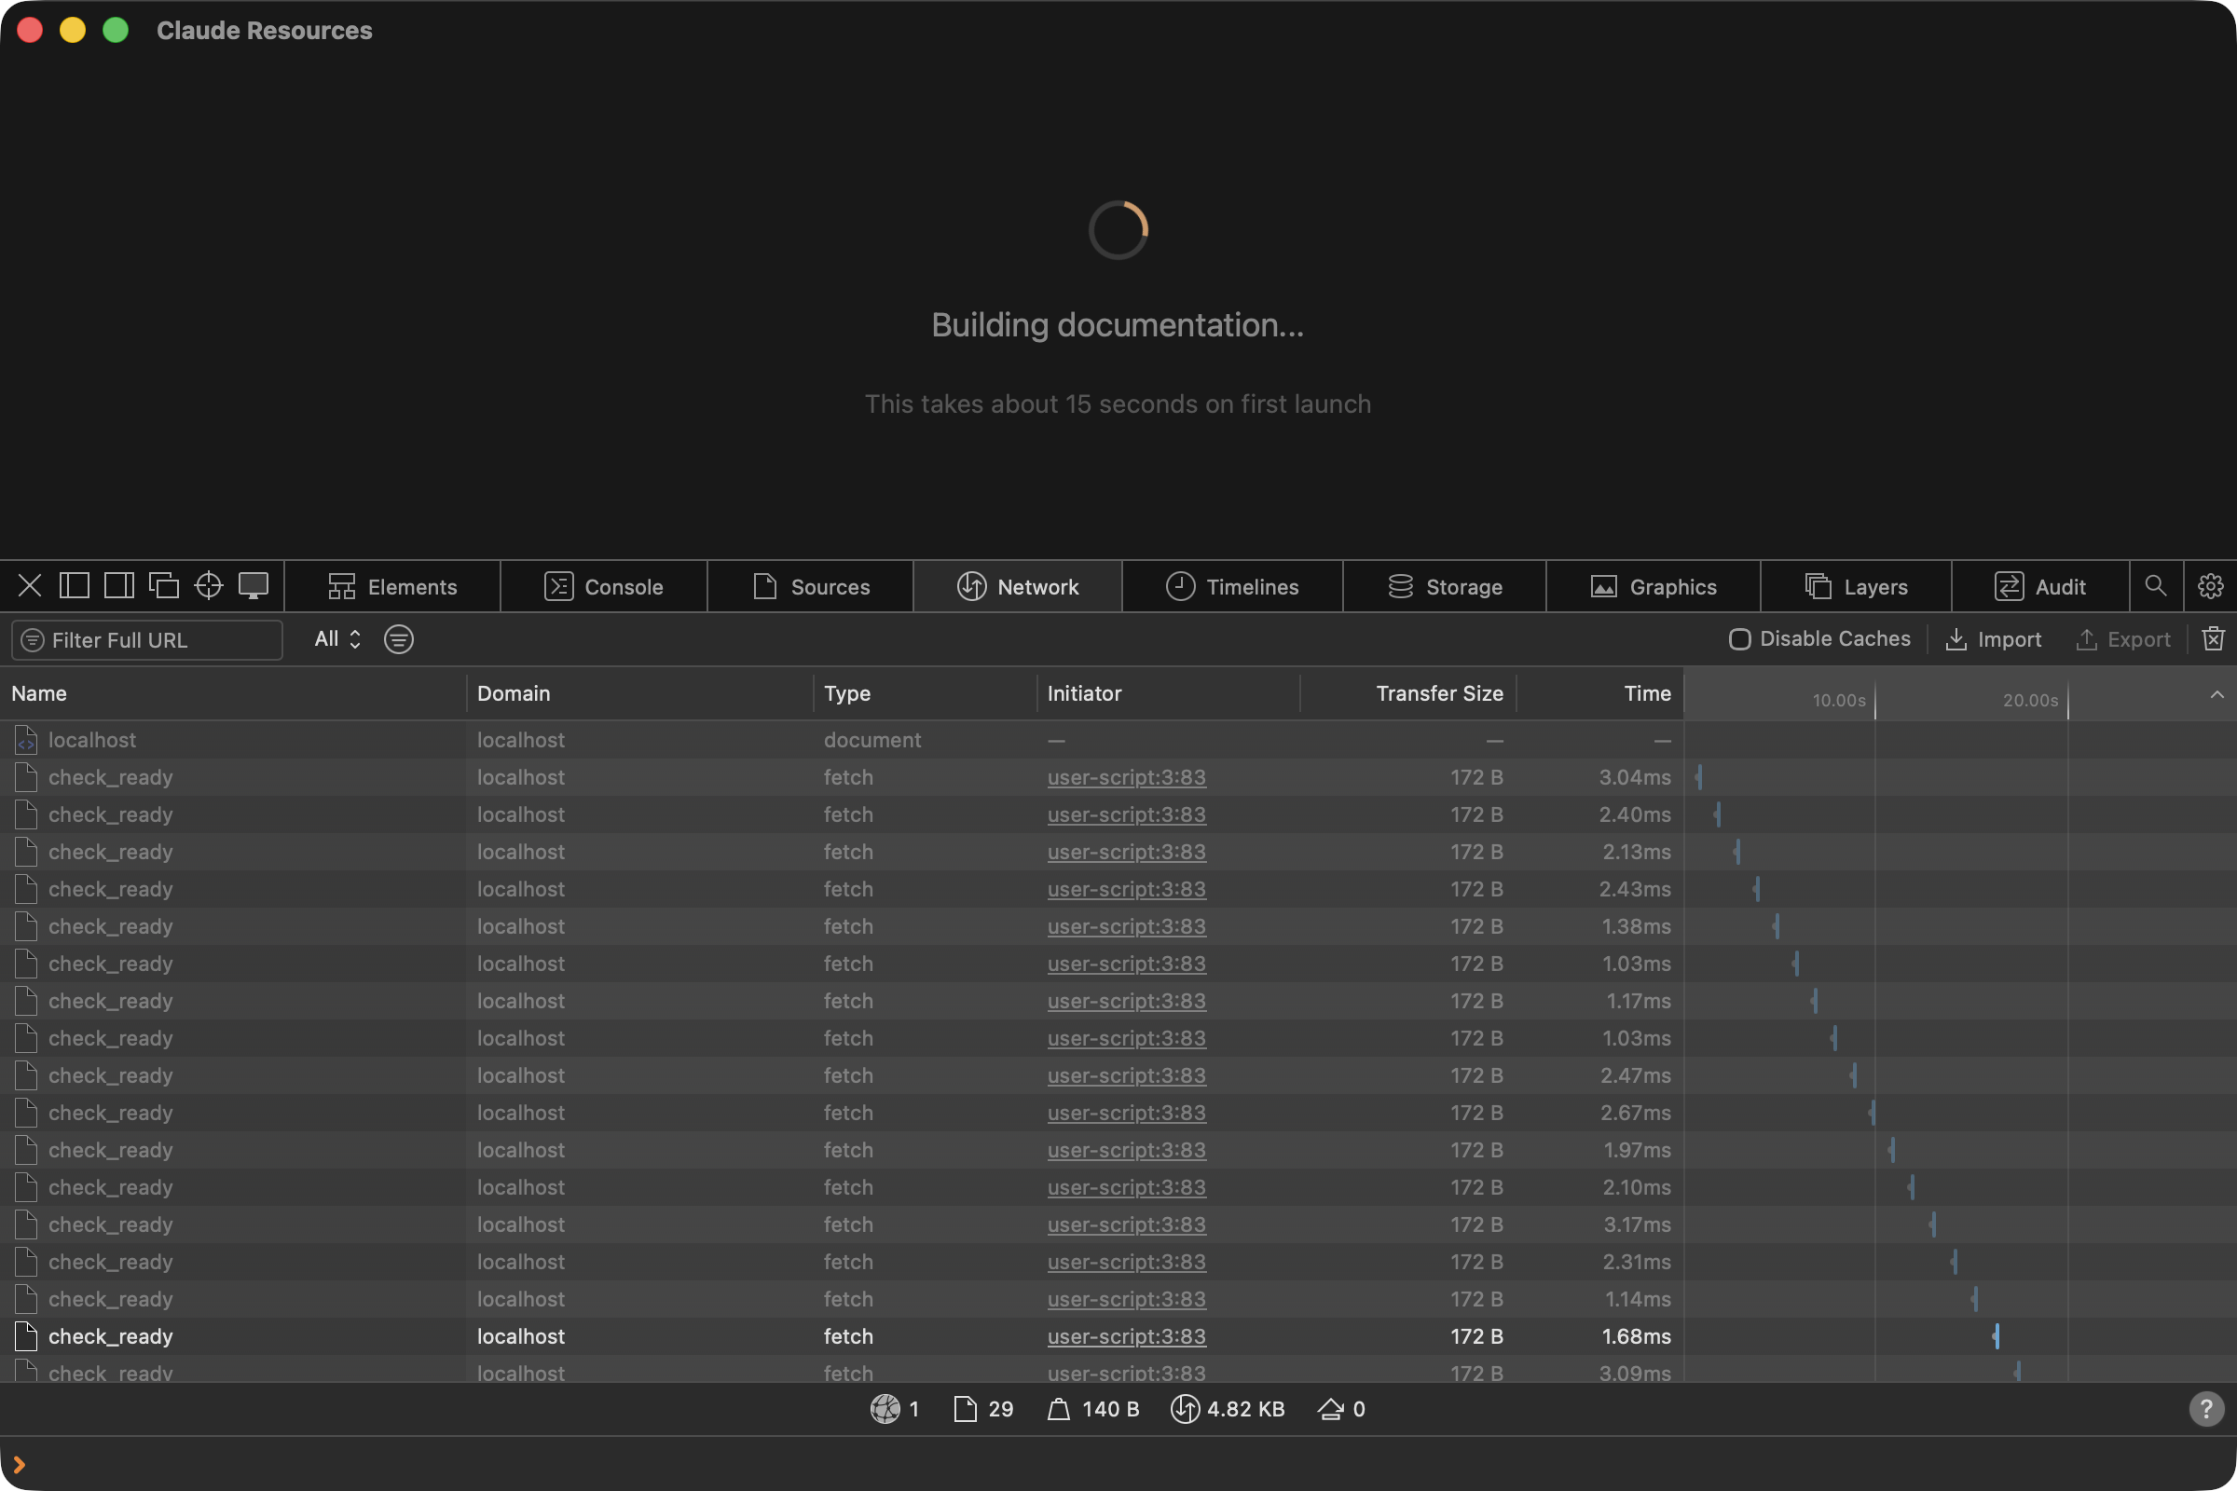Detach inspector into separate window icon
Screen dimensions: 2237x1491
pos(164,586)
